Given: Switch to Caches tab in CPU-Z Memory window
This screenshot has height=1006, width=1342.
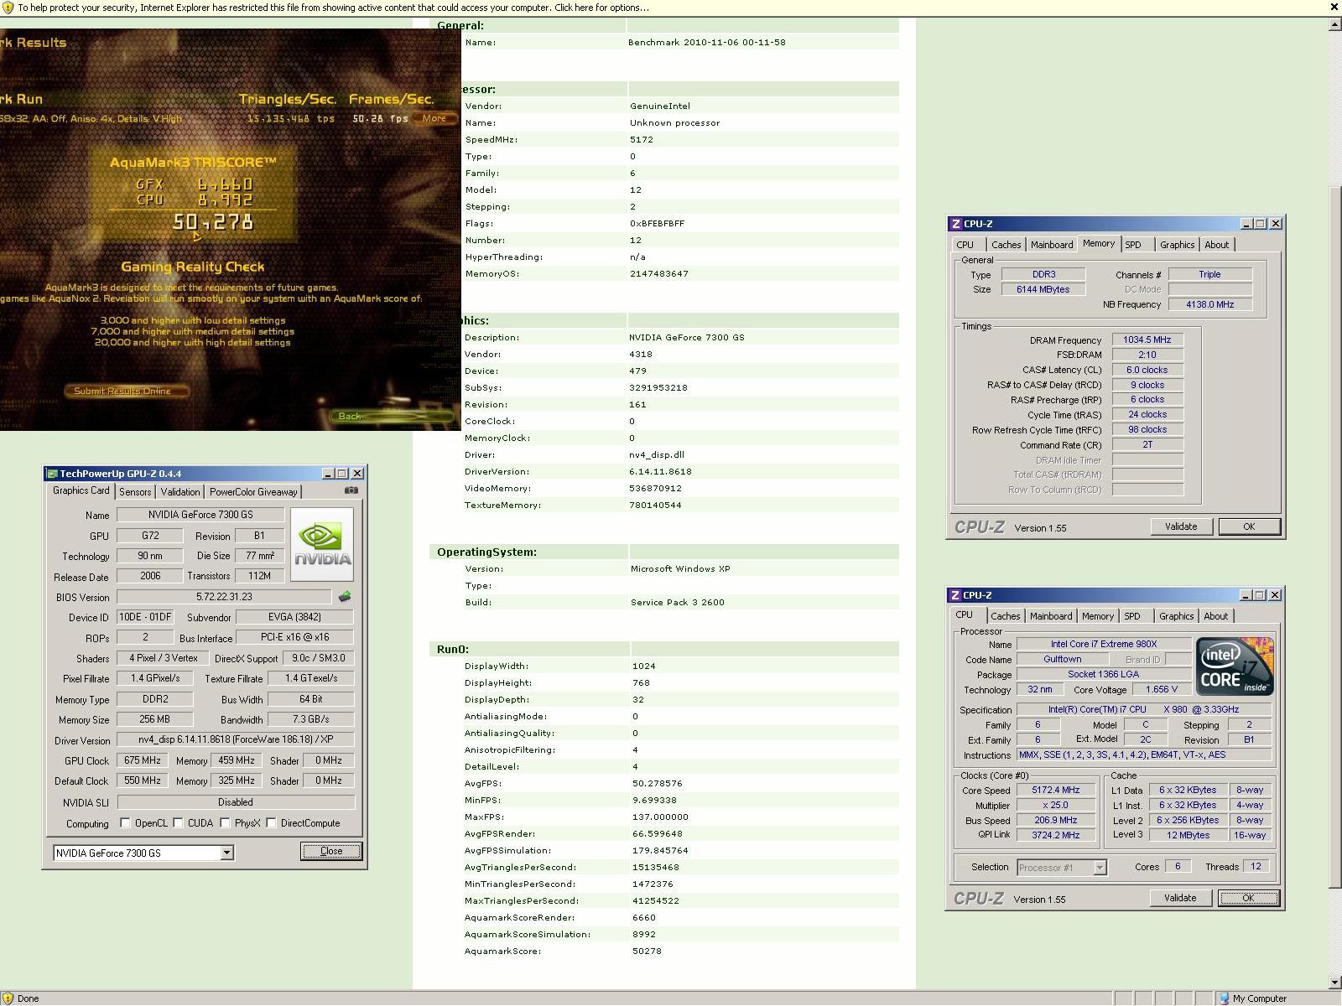Looking at the screenshot, I should (1006, 245).
